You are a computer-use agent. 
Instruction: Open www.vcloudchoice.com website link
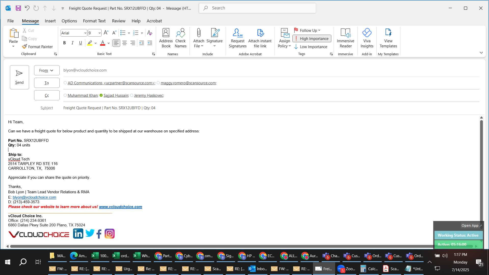click(x=120, y=207)
